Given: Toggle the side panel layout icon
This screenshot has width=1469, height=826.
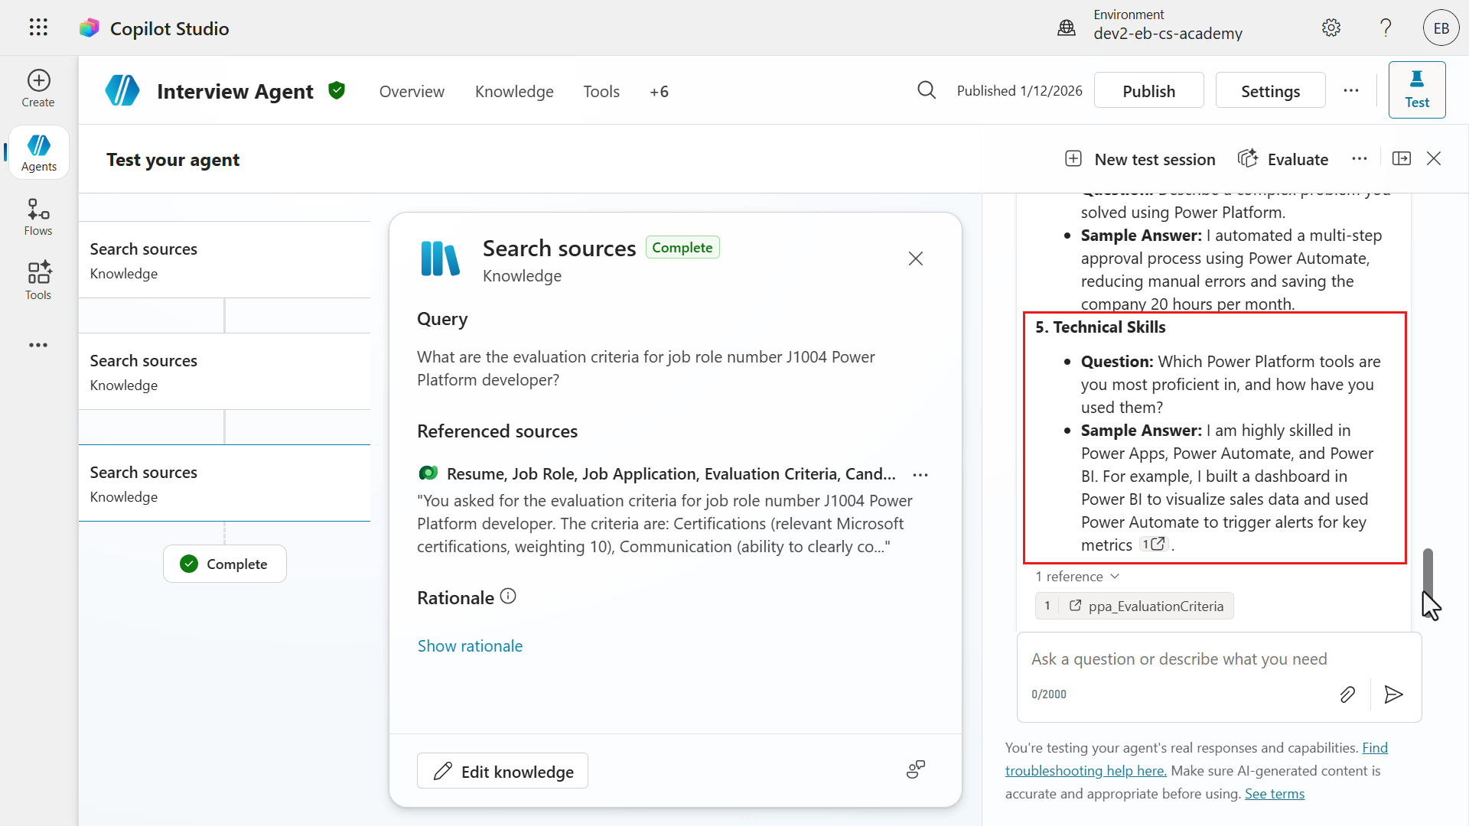Looking at the screenshot, I should (1402, 158).
